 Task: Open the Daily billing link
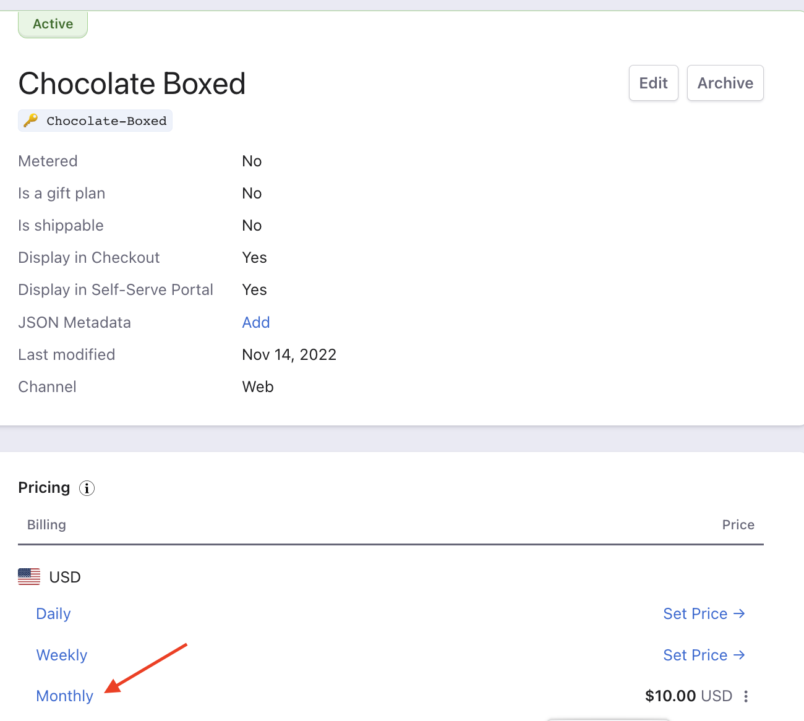tap(54, 613)
